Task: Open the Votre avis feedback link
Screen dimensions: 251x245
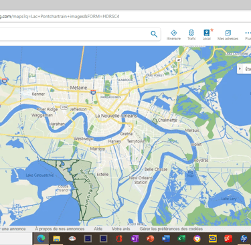Action: (x=120, y=229)
